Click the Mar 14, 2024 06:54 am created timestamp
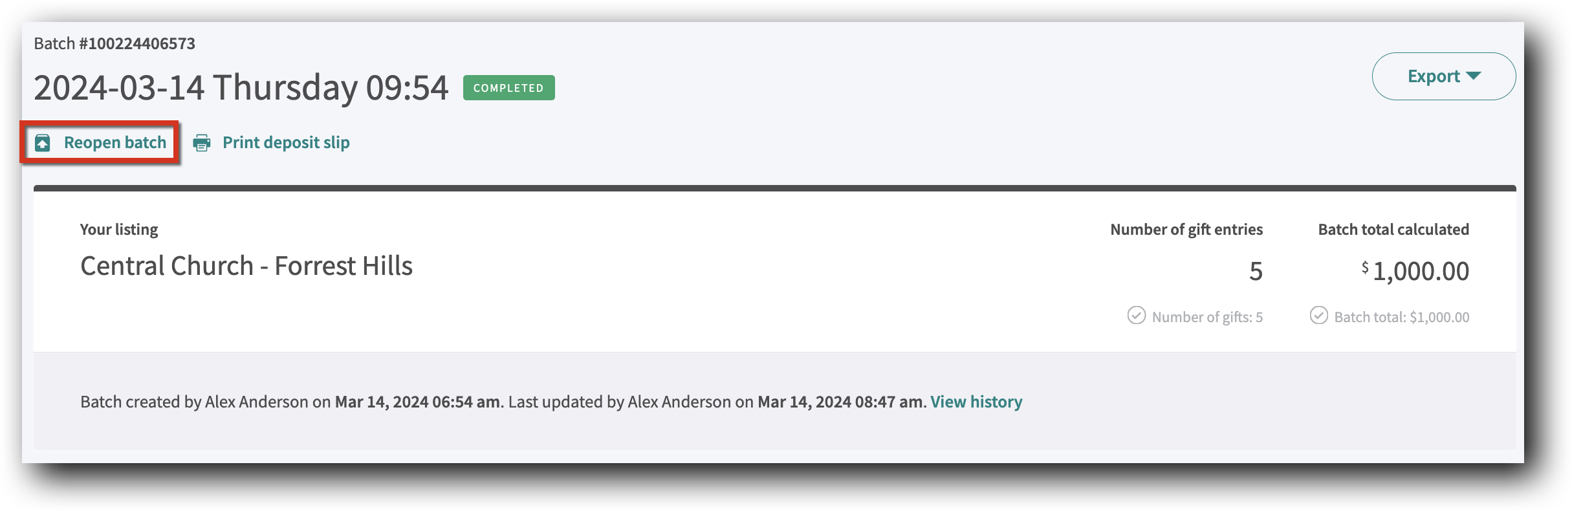 coord(417,402)
